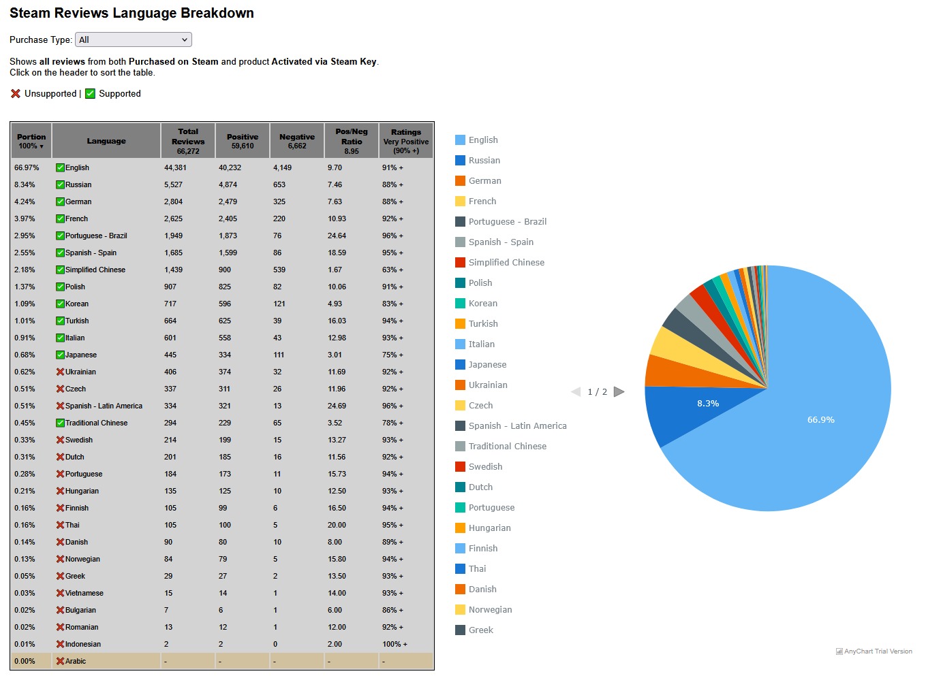Click the supported checkmark in the English row

(60, 167)
